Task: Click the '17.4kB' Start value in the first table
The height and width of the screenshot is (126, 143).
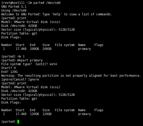Action: [21, 49]
